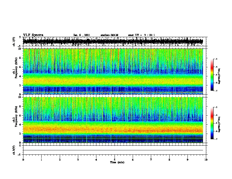The height and width of the screenshot is (179, 232).
Task: Click the 'ch.3(V)' axis label
Action: [14, 150]
